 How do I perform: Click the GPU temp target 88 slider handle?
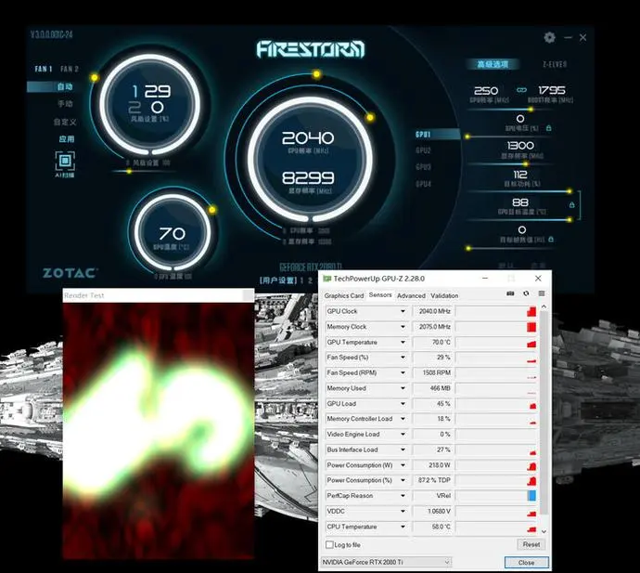[x=569, y=220]
